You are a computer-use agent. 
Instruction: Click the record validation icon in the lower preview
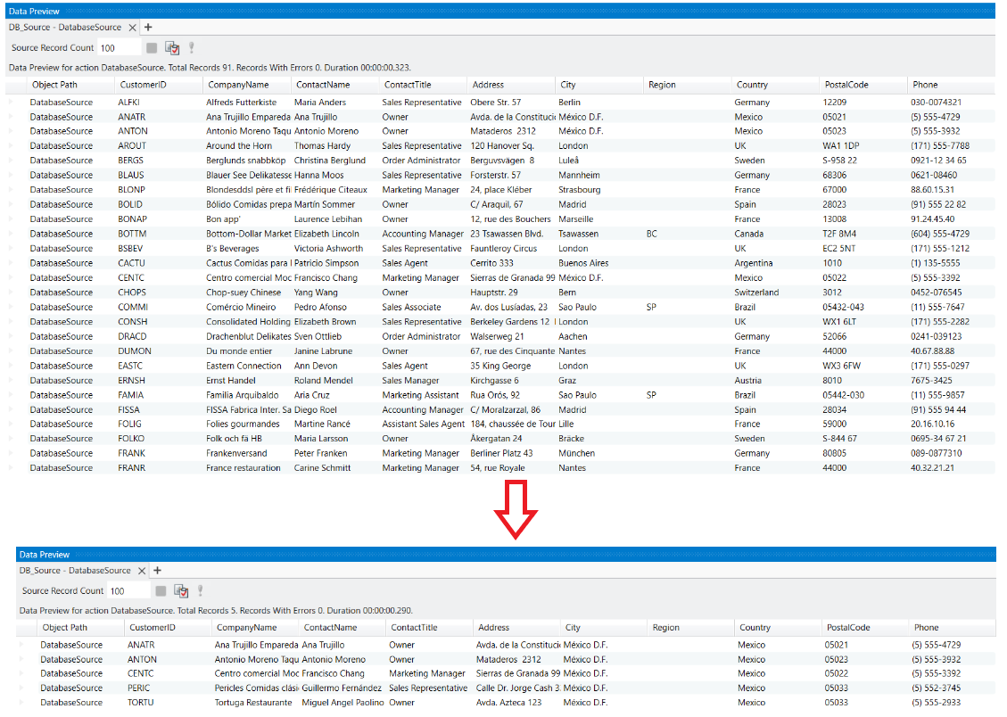tap(181, 590)
